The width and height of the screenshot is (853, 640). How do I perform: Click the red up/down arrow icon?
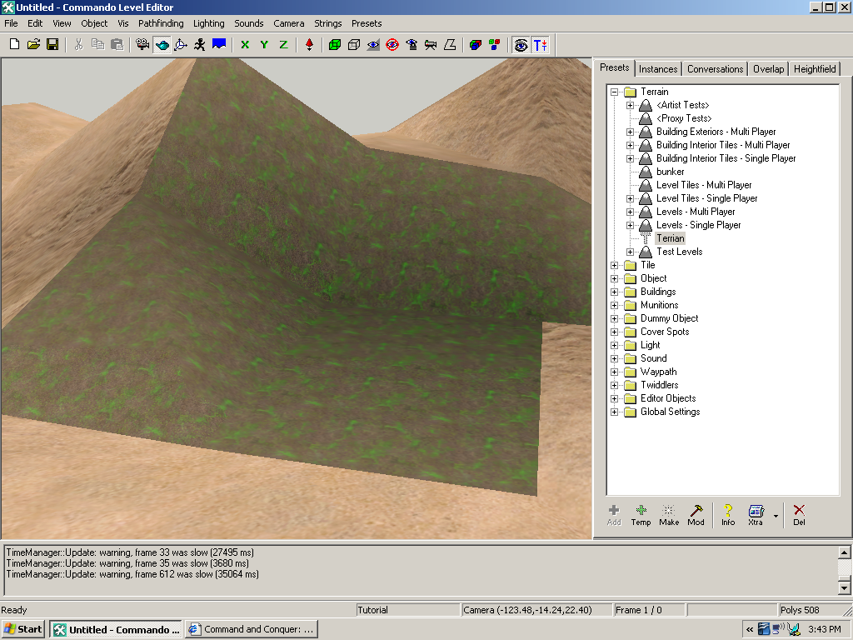pos(309,44)
